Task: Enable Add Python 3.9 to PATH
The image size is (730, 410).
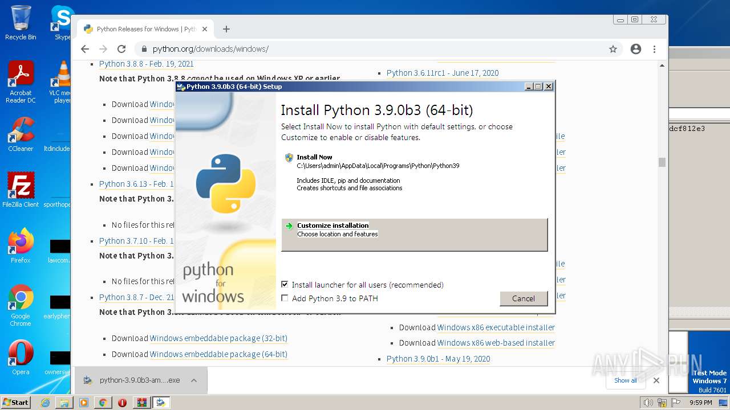Action: [x=285, y=298]
